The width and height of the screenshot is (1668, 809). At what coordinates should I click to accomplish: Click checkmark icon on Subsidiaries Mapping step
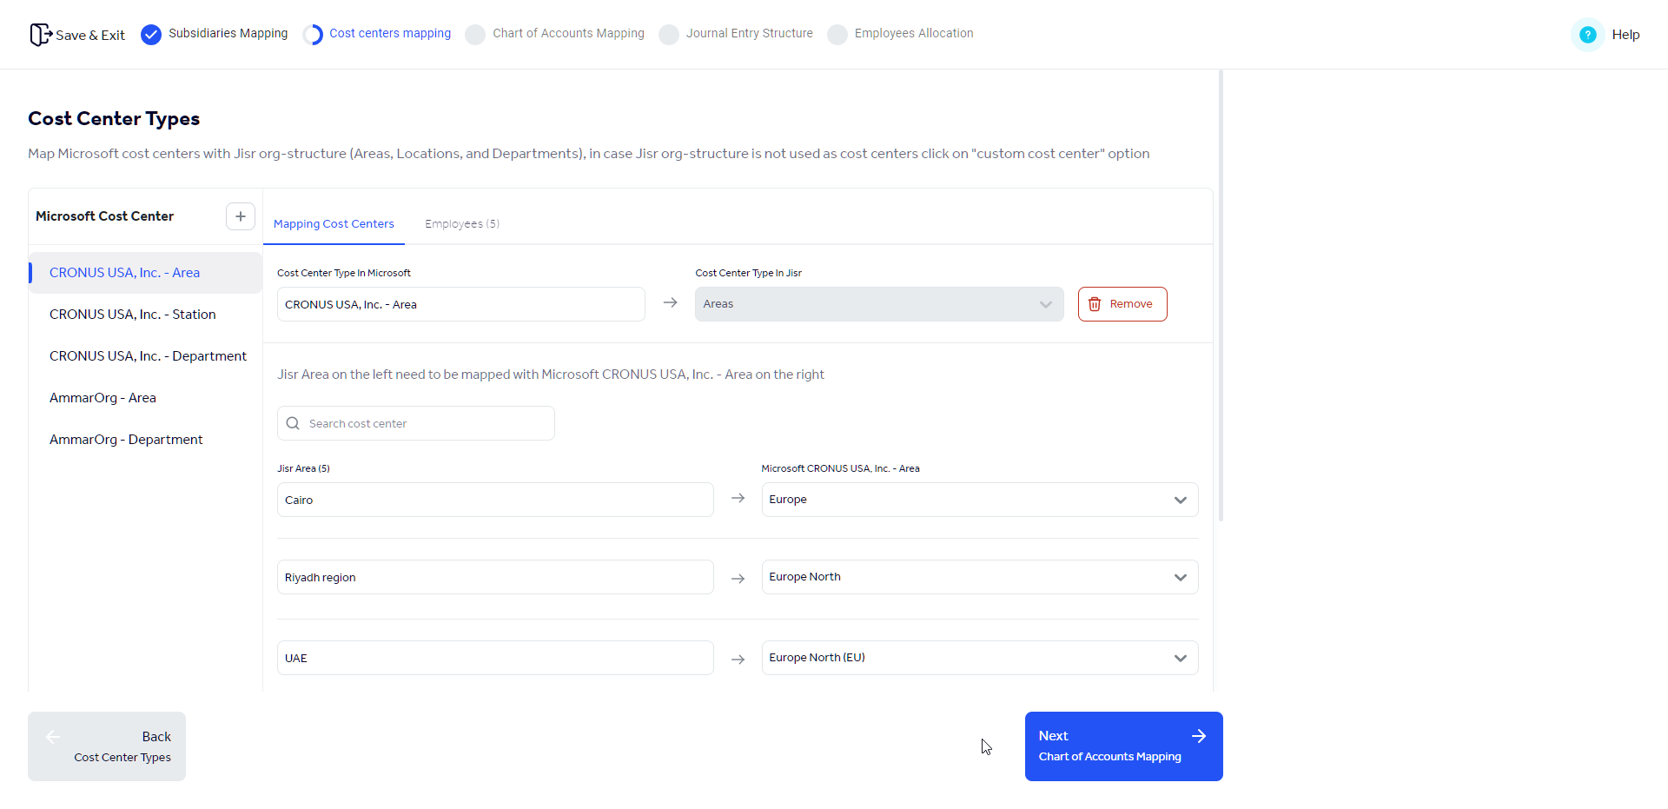pos(151,34)
